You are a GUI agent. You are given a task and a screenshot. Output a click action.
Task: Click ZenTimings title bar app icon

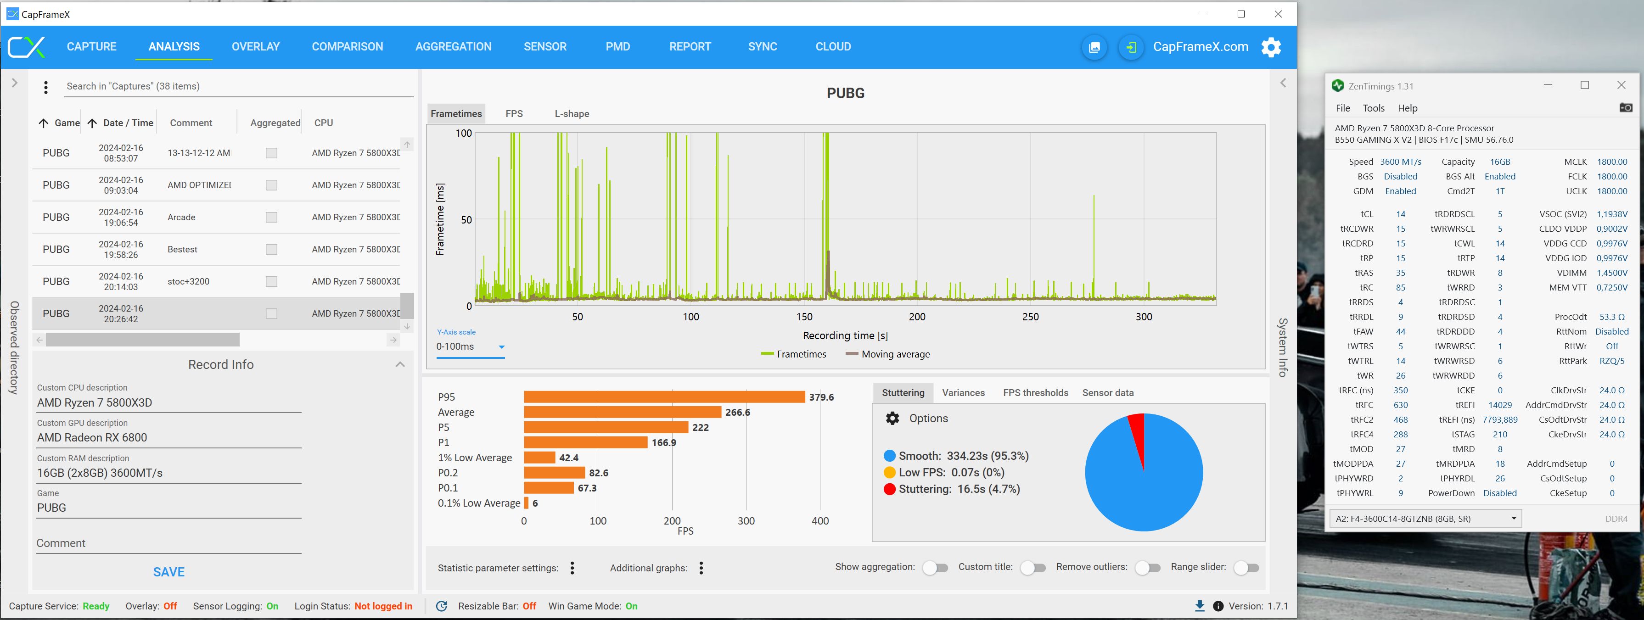coord(1338,85)
